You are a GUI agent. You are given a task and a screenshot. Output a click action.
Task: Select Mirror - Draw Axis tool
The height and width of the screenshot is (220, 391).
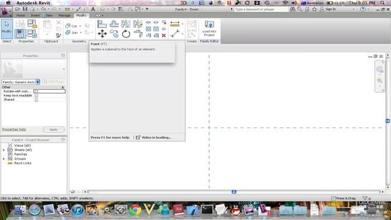138,24
